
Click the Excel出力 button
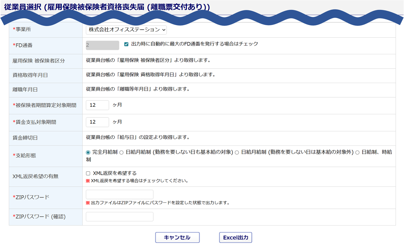coord(235,237)
